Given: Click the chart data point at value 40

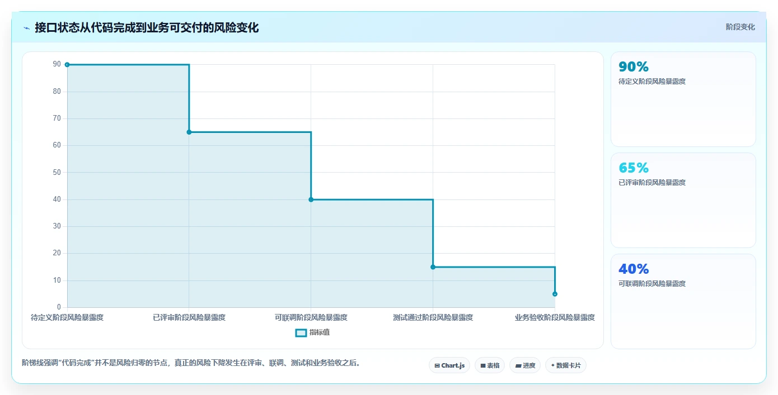Looking at the screenshot, I should (311, 199).
